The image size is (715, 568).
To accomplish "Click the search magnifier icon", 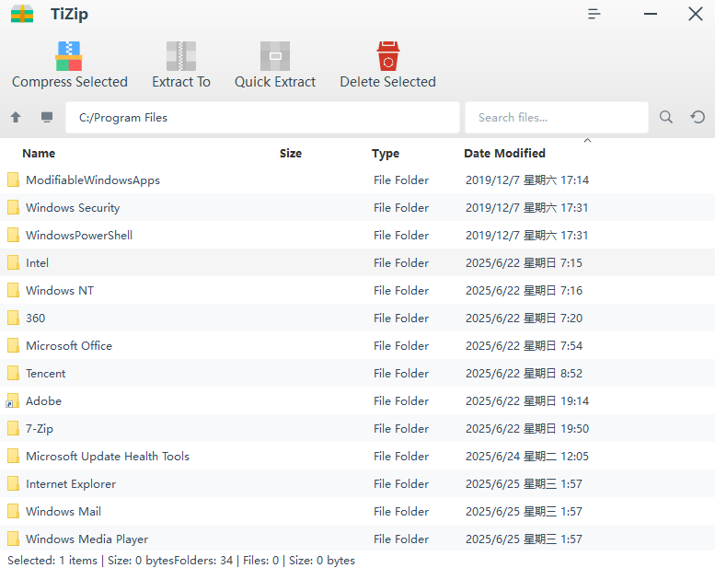I will (x=665, y=117).
